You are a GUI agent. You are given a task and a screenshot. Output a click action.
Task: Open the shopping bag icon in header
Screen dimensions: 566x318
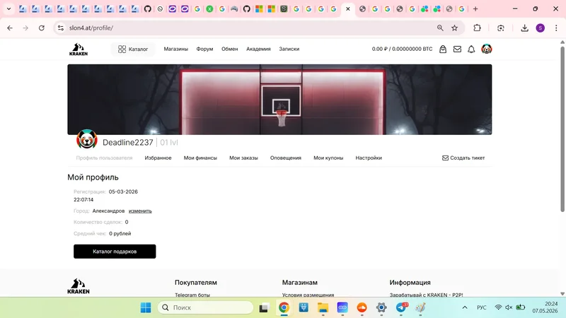443,49
